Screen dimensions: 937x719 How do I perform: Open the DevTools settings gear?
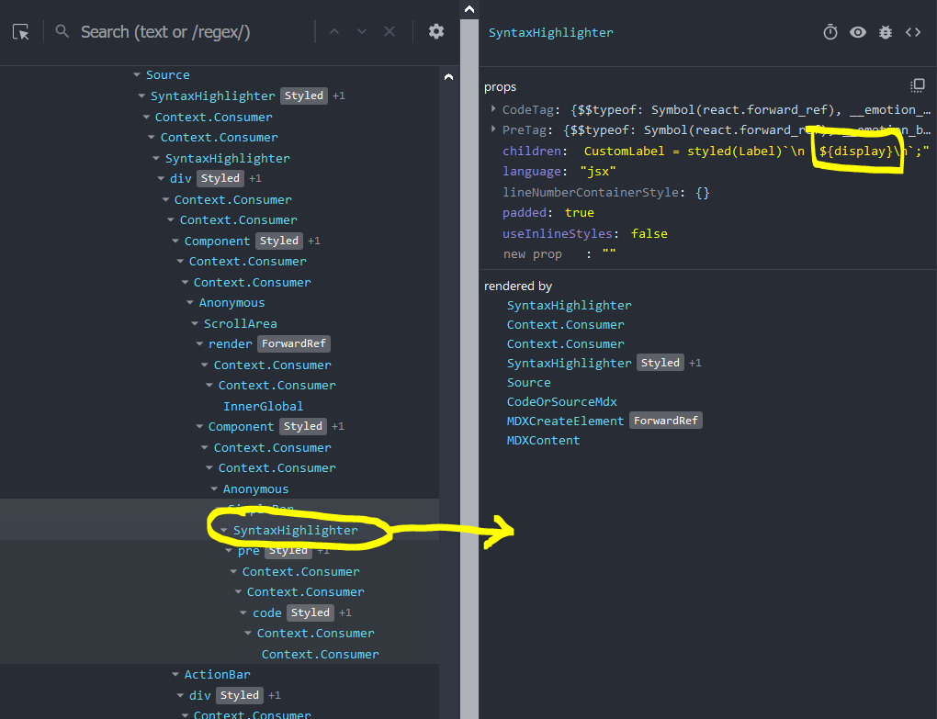435,30
